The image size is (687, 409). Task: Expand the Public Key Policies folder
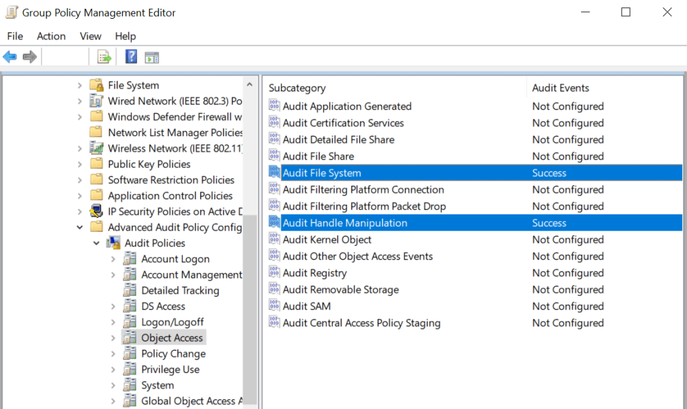(x=80, y=164)
